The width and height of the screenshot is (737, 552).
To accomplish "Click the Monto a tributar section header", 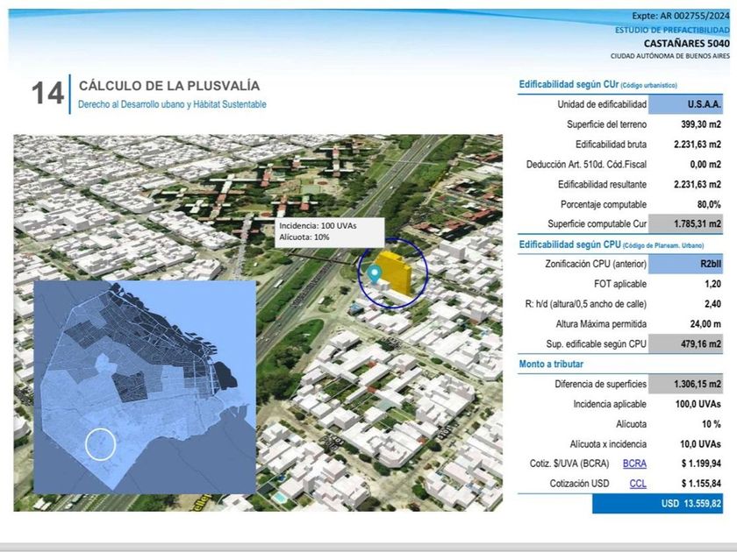I will click(551, 364).
